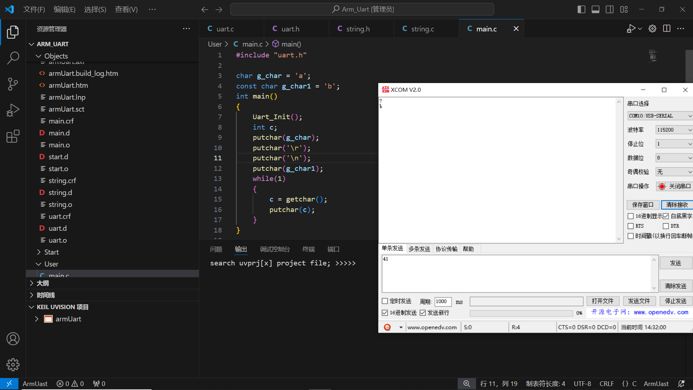The width and height of the screenshot is (693, 390).
Task: Click the 清除接收 button
Action: point(676,205)
